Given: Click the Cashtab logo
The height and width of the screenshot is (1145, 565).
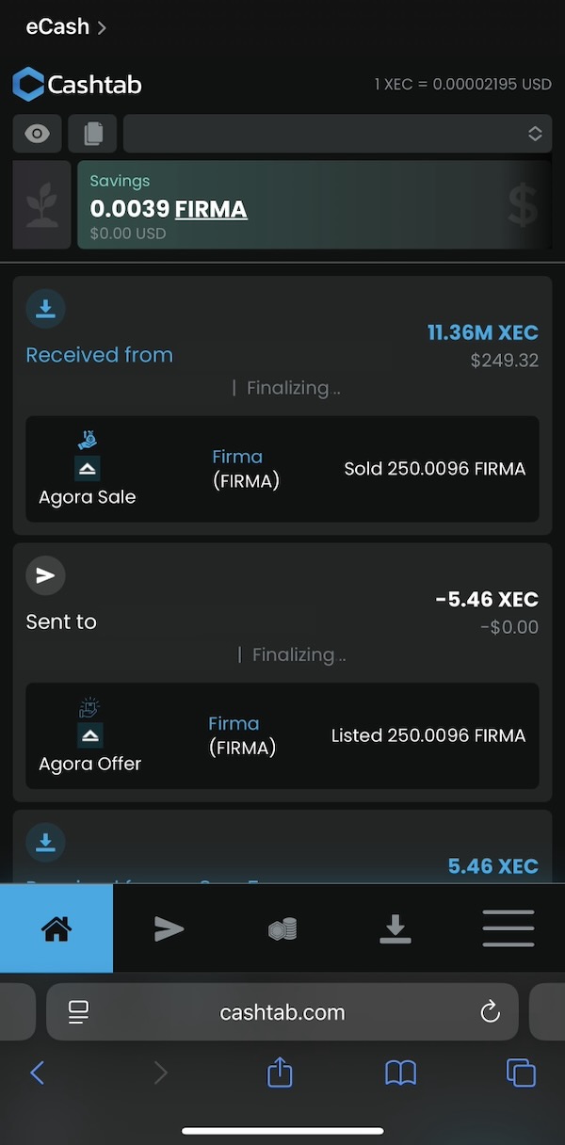Looking at the screenshot, I should (x=77, y=85).
